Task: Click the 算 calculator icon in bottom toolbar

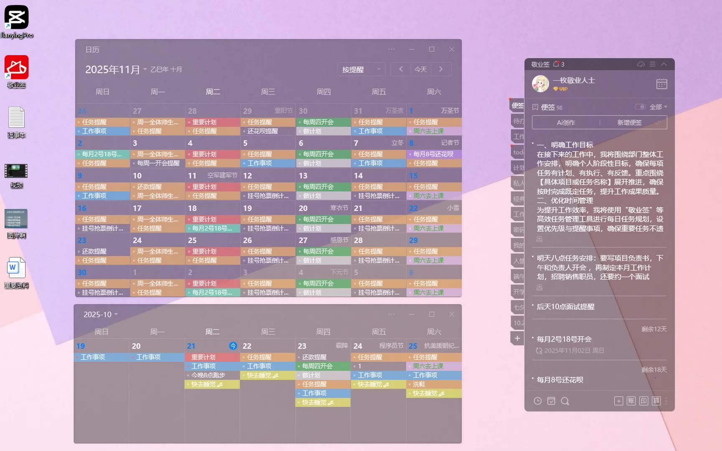Action: point(656,401)
